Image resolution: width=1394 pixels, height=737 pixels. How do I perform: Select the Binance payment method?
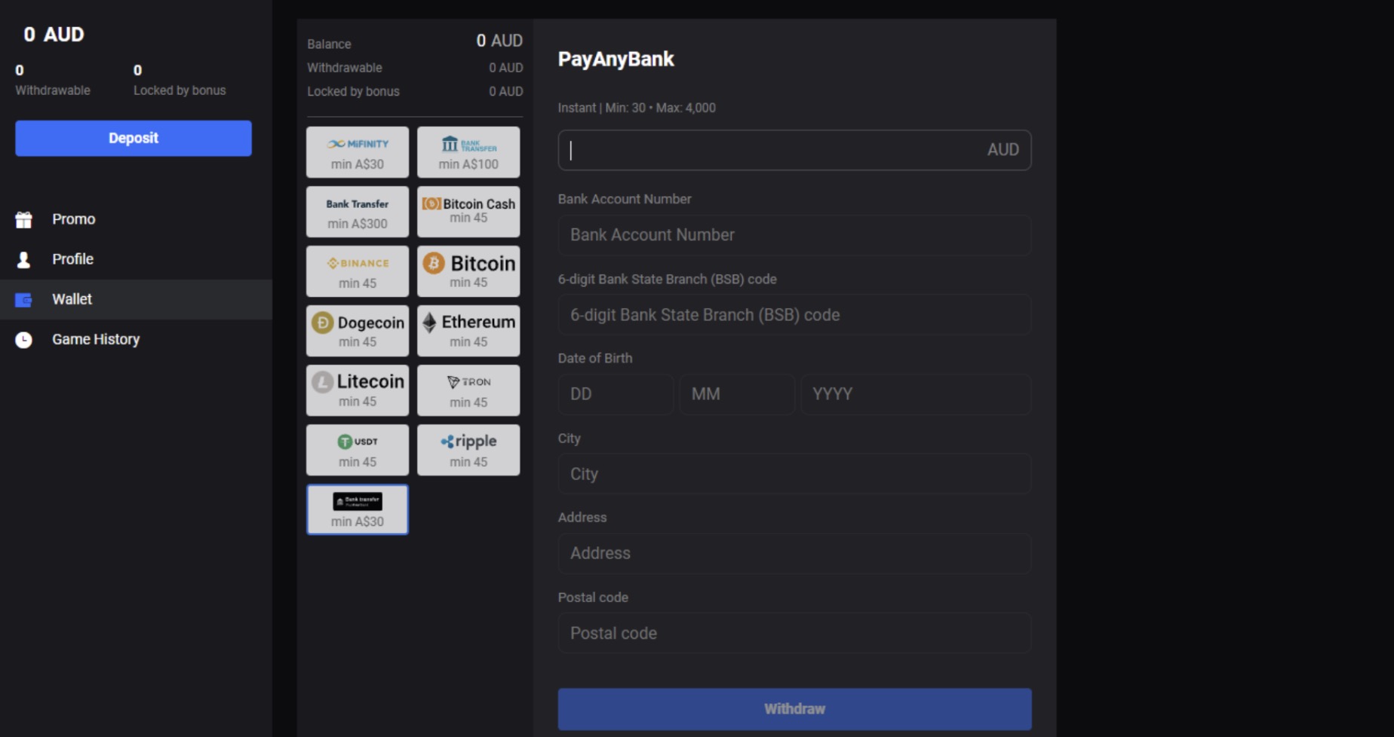pyautogui.click(x=357, y=271)
